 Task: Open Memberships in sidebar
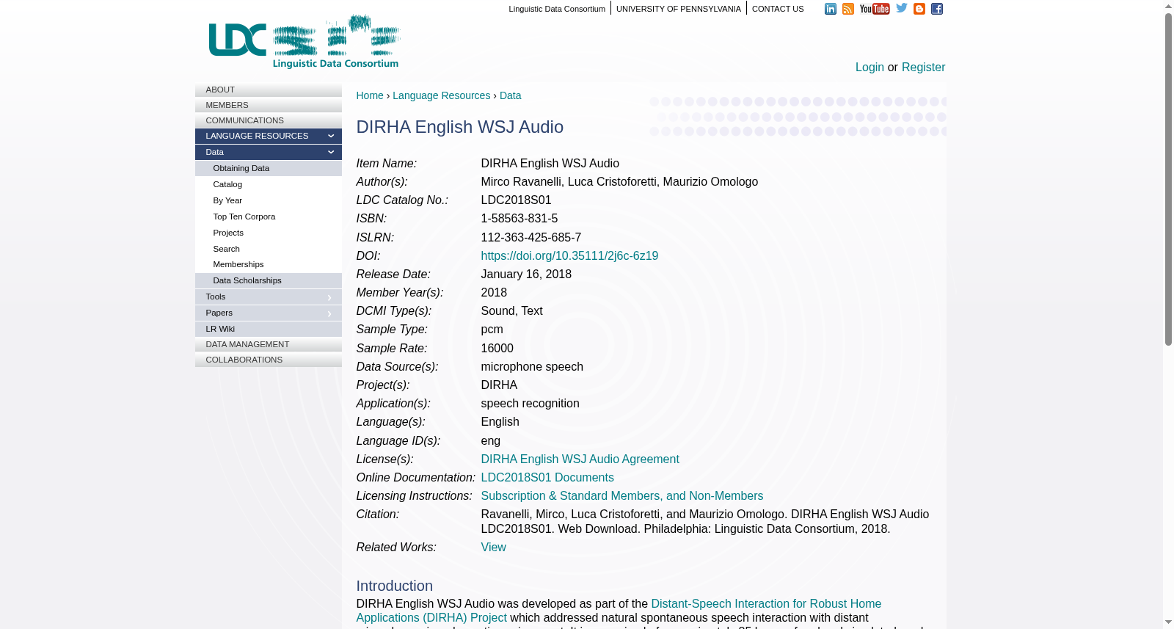tap(269, 264)
